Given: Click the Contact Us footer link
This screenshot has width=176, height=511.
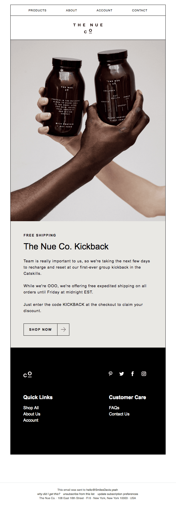Looking at the screenshot, I should pyautogui.click(x=119, y=414).
